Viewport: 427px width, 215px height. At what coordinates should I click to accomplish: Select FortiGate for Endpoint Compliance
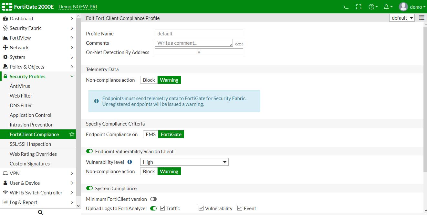pyautogui.click(x=171, y=134)
